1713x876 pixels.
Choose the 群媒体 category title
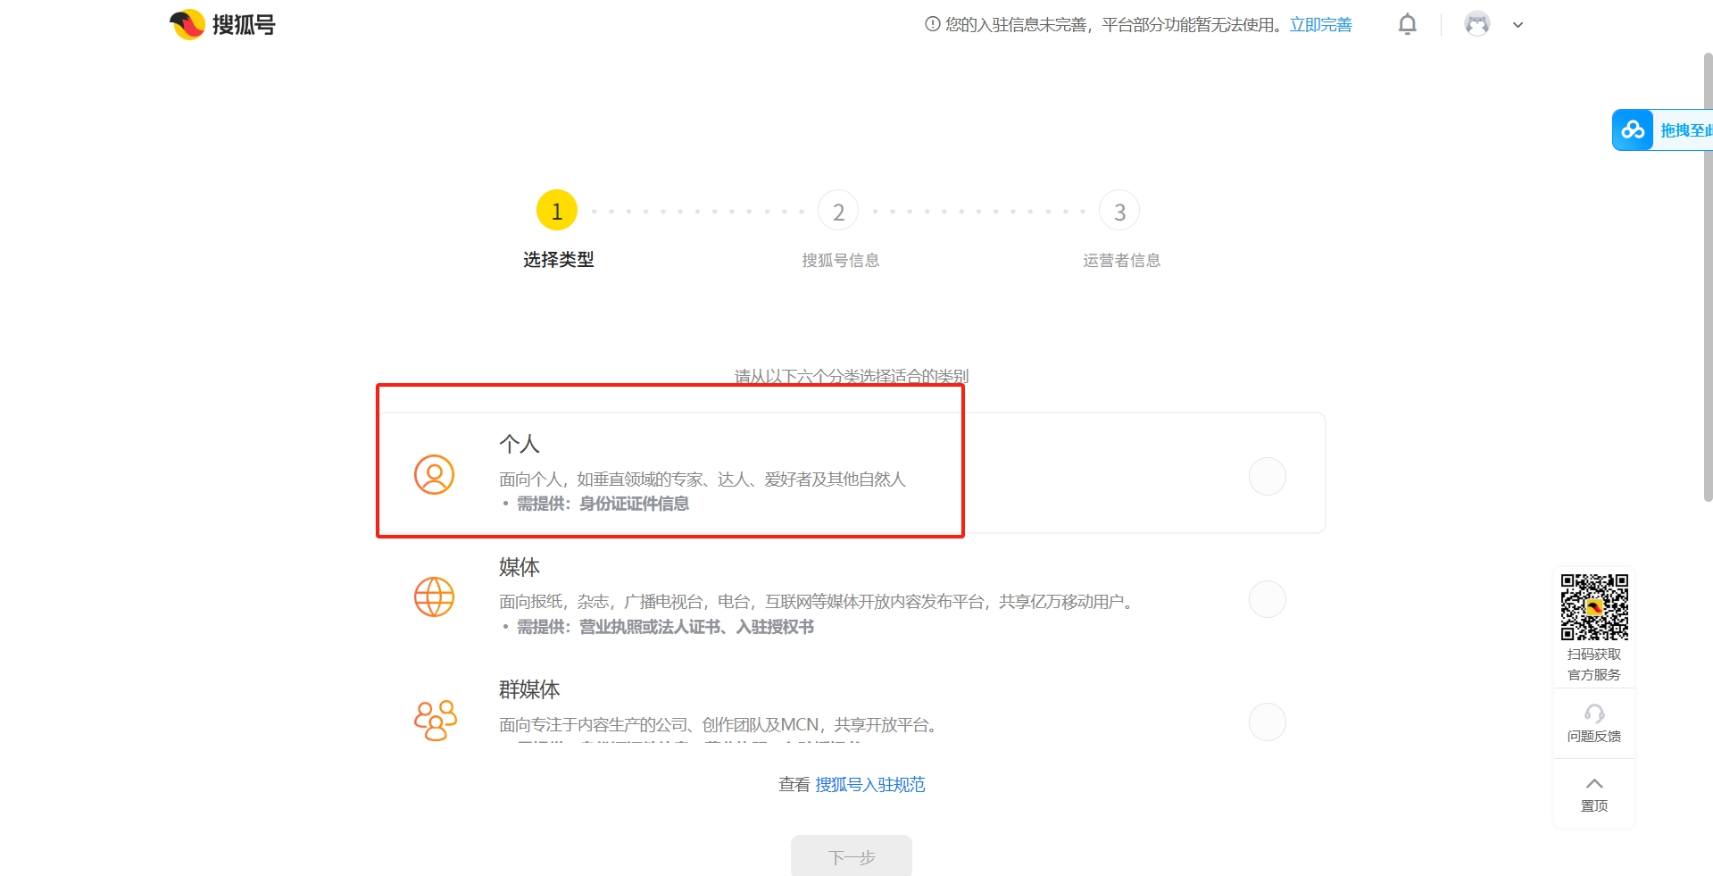tap(529, 689)
